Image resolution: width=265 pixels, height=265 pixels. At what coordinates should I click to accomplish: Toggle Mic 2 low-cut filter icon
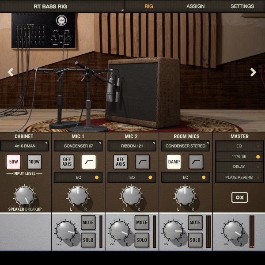143,162
